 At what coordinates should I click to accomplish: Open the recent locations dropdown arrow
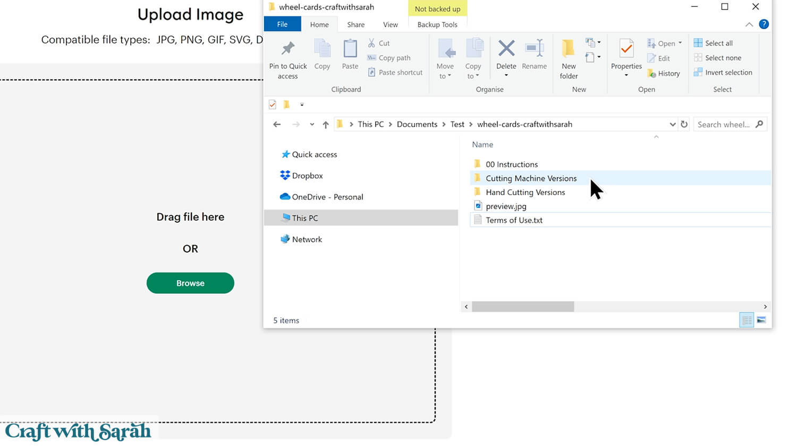[x=312, y=125]
